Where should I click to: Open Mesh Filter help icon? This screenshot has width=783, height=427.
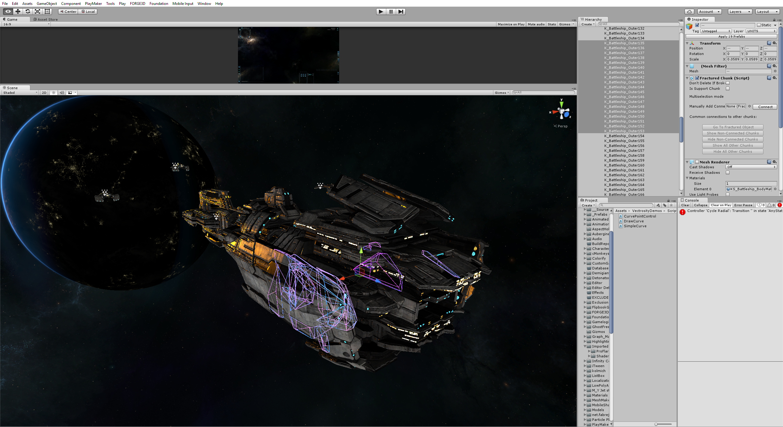(769, 66)
